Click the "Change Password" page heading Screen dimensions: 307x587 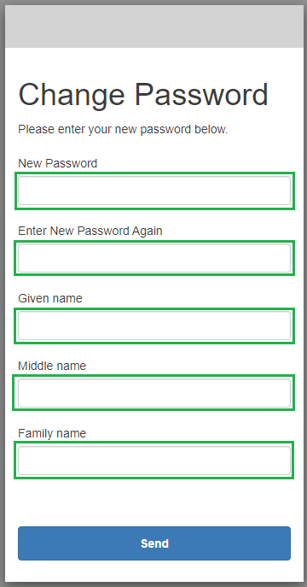(x=143, y=95)
